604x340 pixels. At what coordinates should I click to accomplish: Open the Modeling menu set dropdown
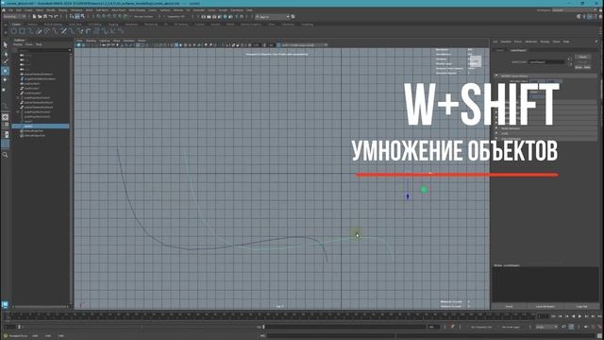pos(15,17)
